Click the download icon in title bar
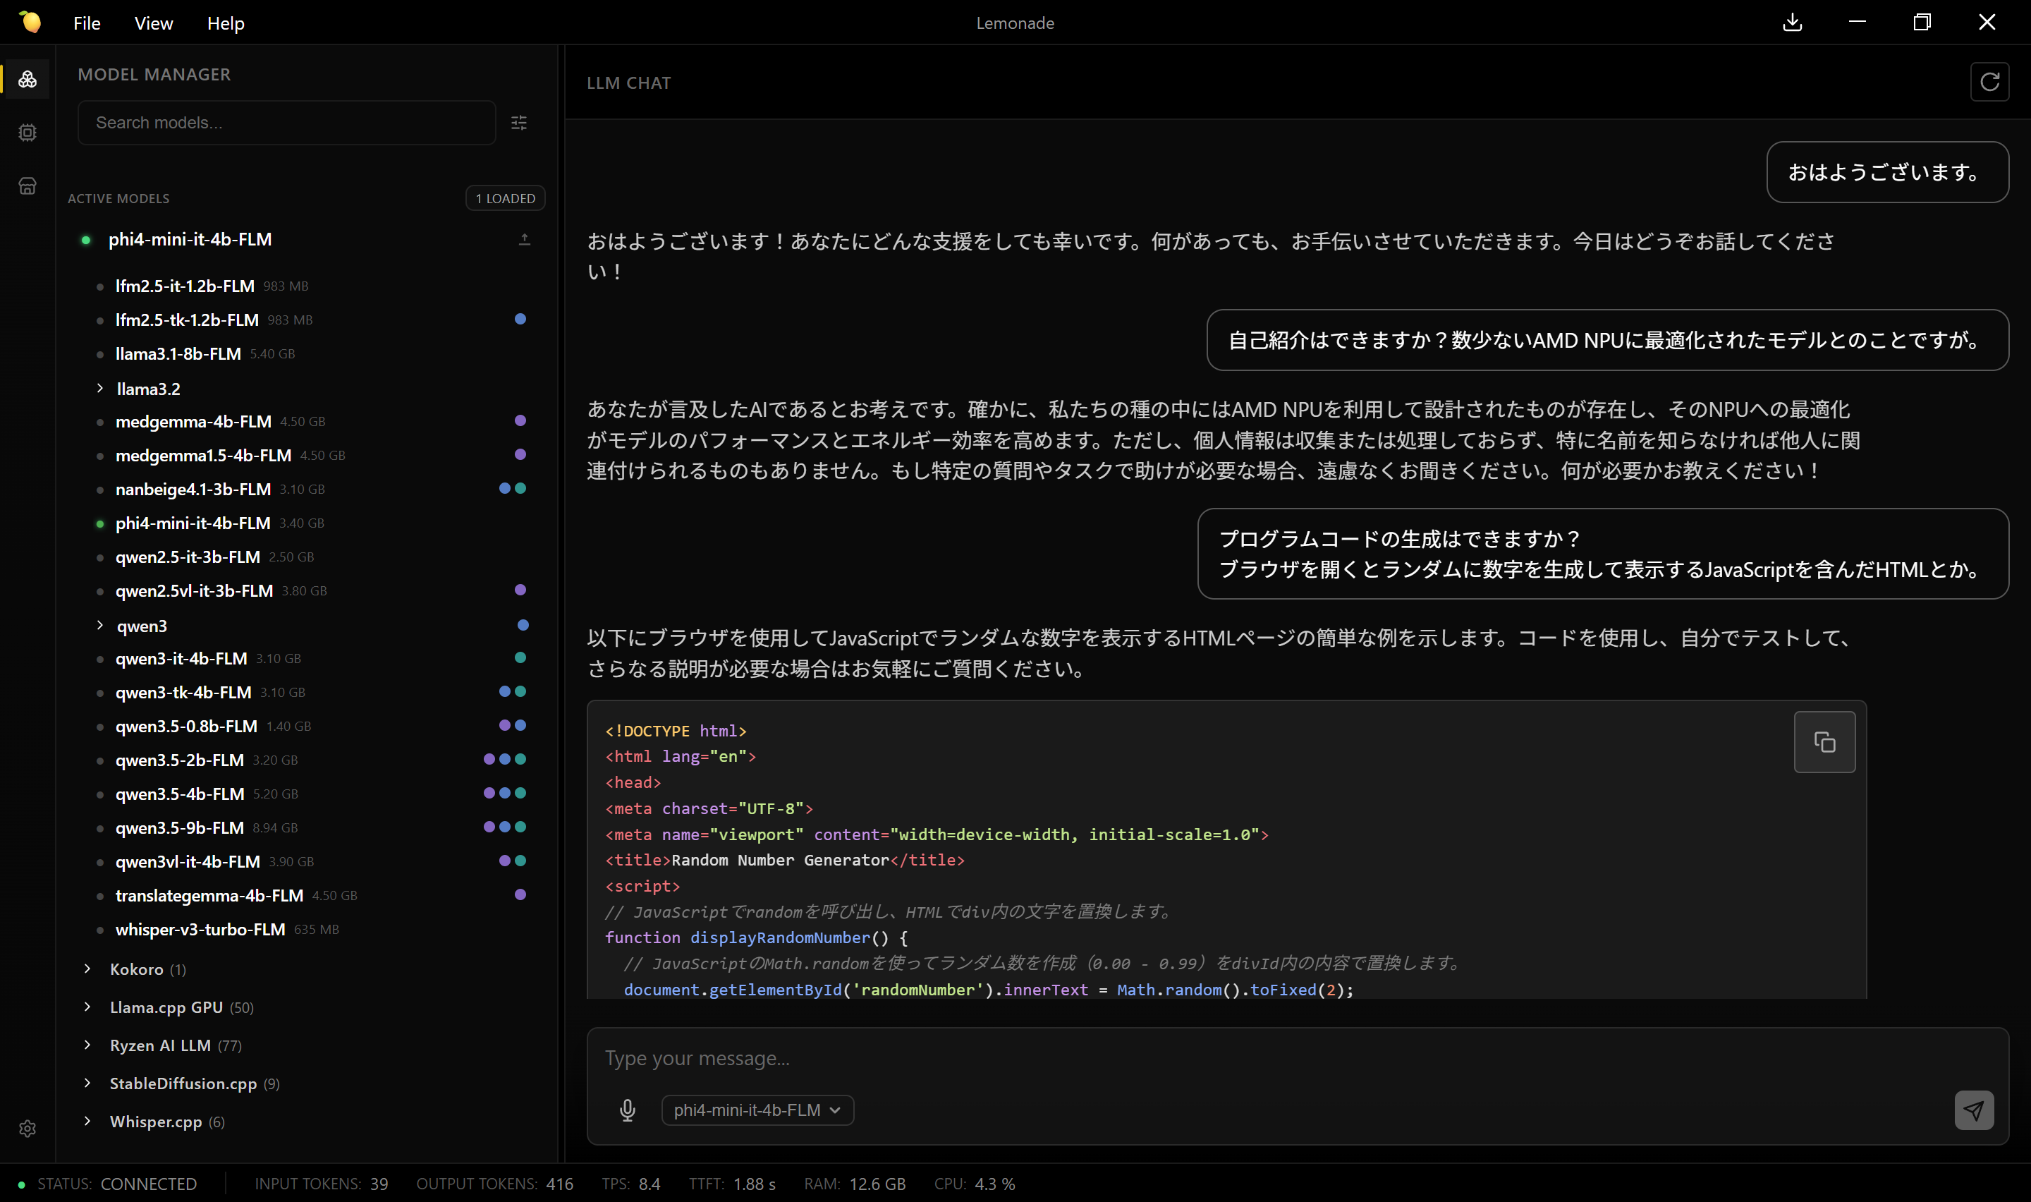The width and height of the screenshot is (2031, 1202). (x=1792, y=23)
